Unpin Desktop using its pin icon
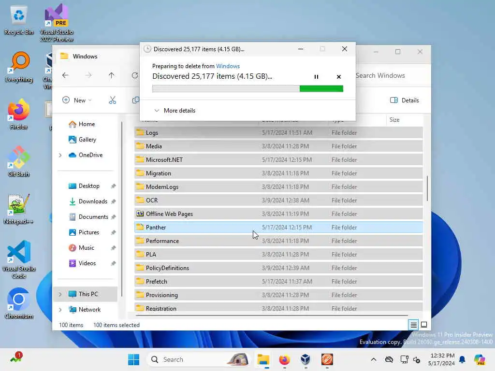The height and width of the screenshot is (371, 495). [113, 186]
